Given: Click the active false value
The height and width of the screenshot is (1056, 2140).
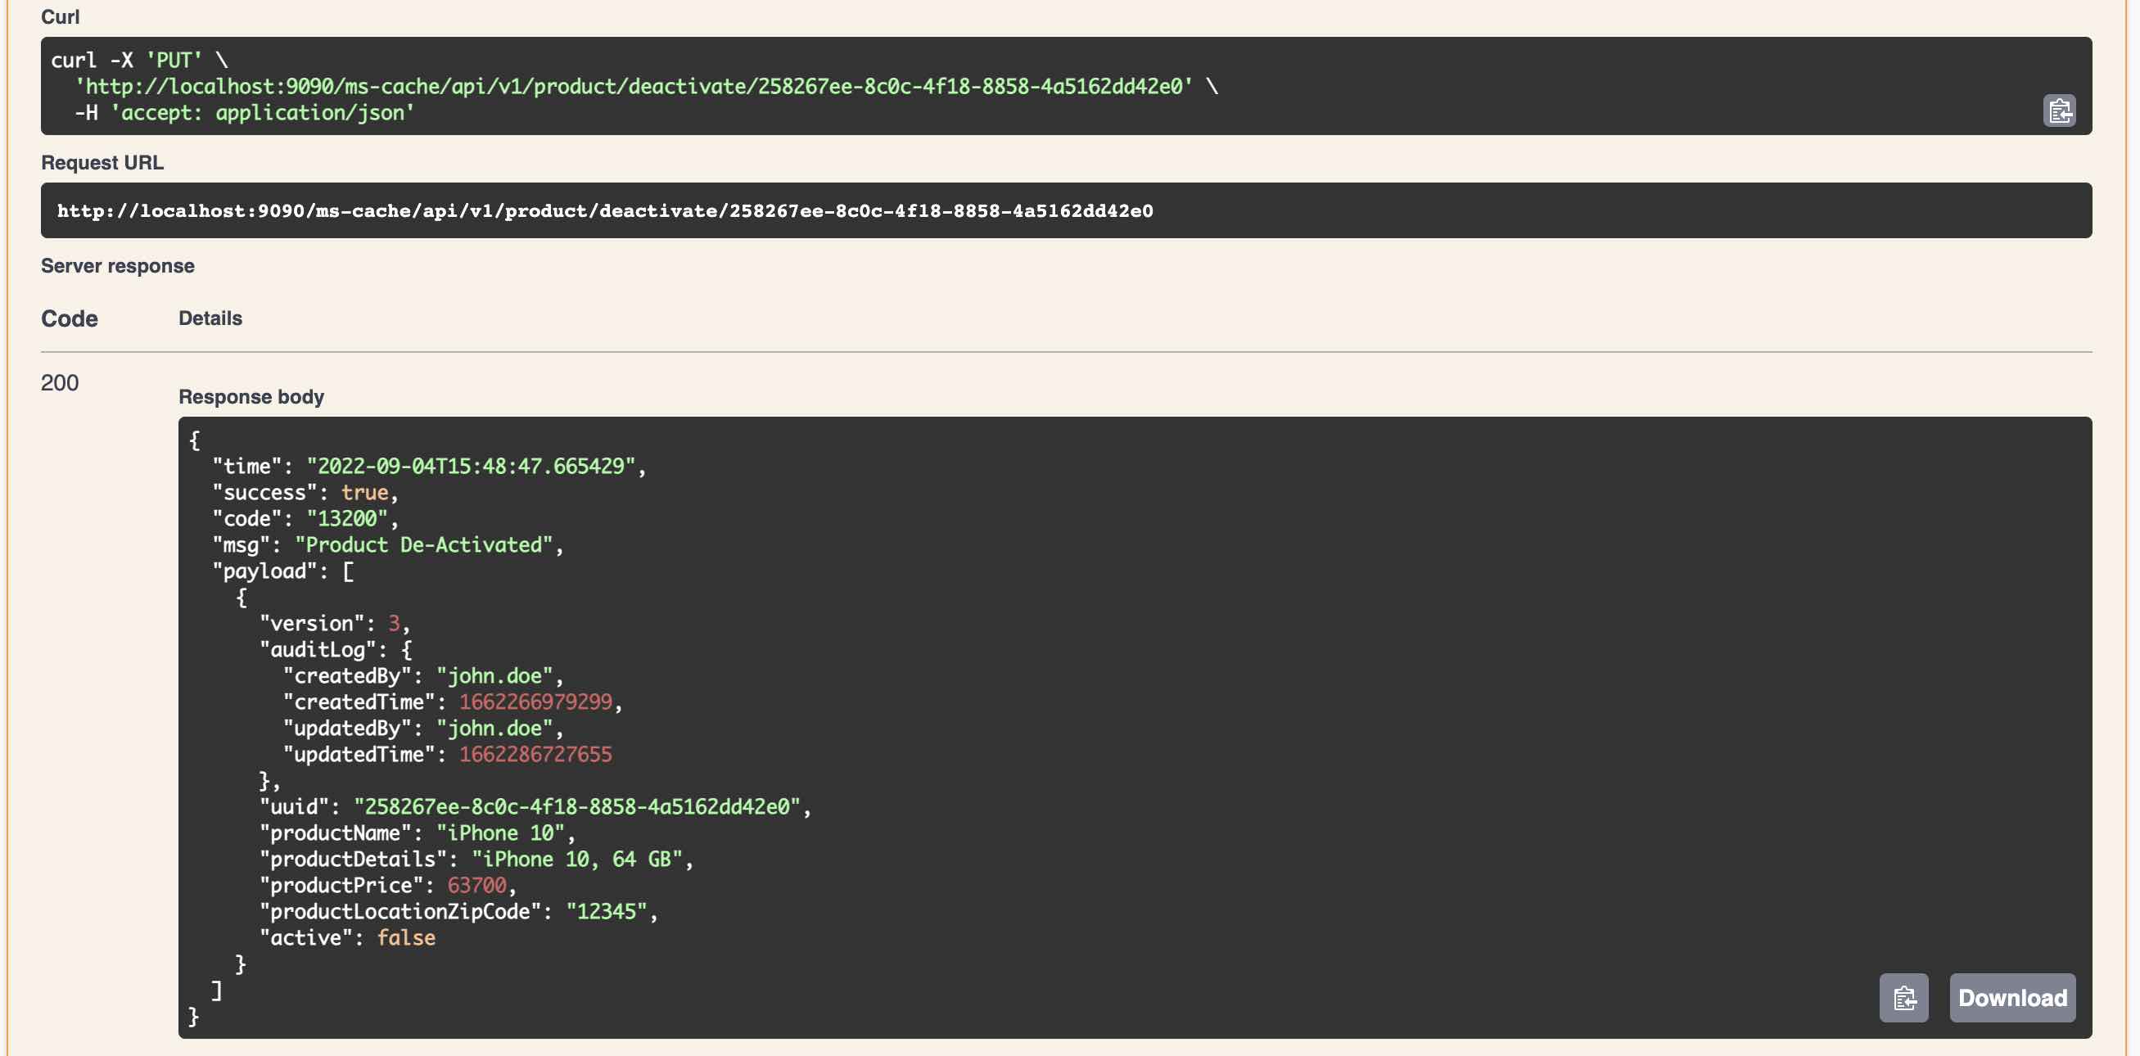Looking at the screenshot, I should [405, 937].
